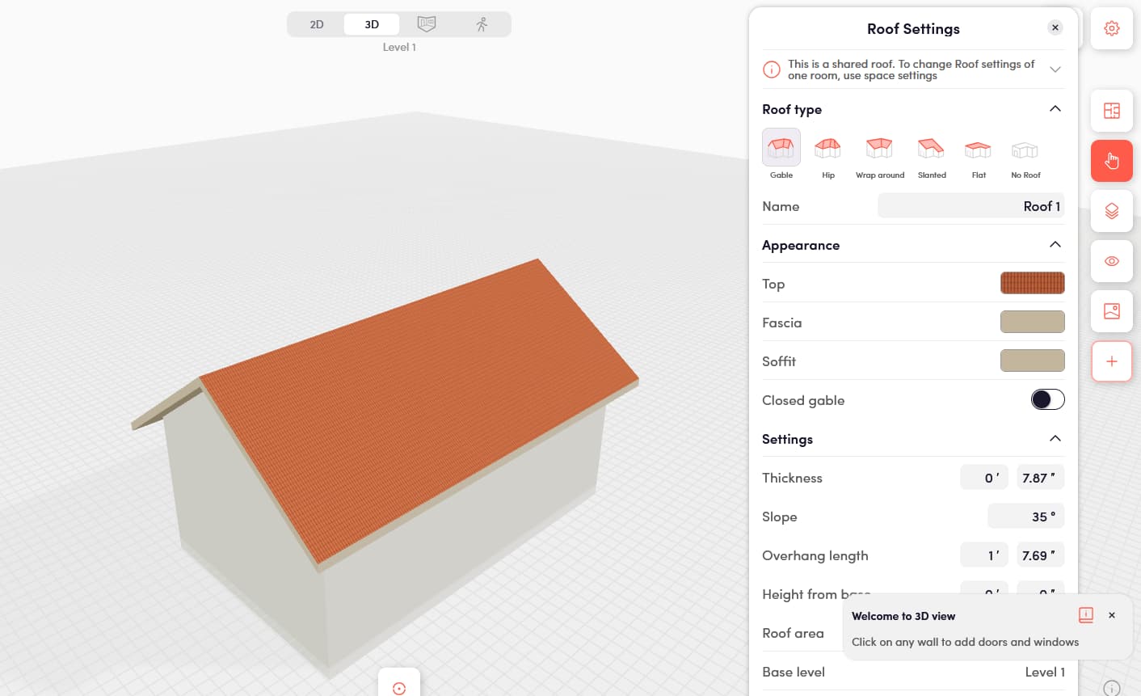Viewport: 1141px width, 696px height.
Task: Toggle the eye visibility icon
Action: click(x=1111, y=261)
